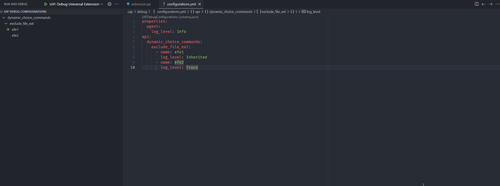Navigate back with left arrow icon
This screenshot has width=500, height=186.
click(484, 4)
